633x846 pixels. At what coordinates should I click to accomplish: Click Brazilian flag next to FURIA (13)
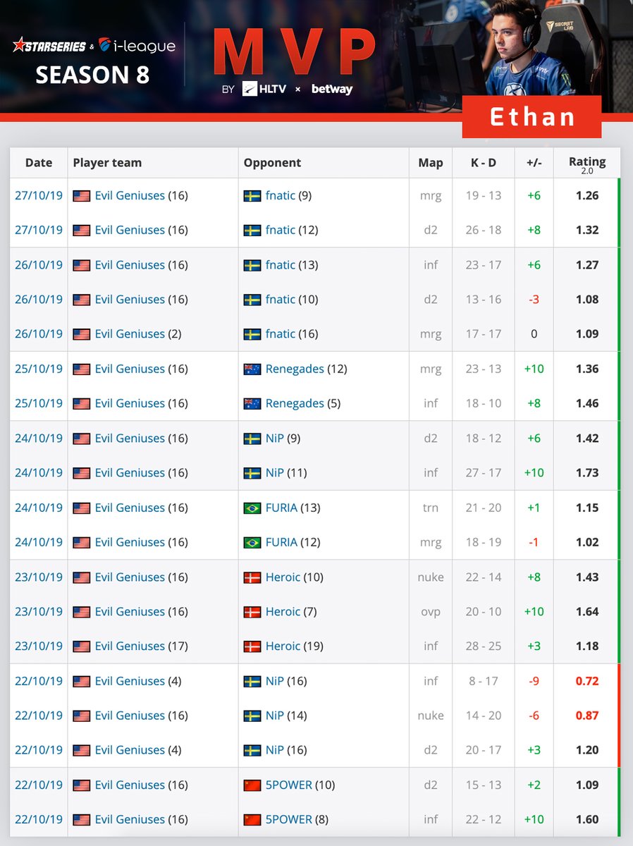pos(252,508)
